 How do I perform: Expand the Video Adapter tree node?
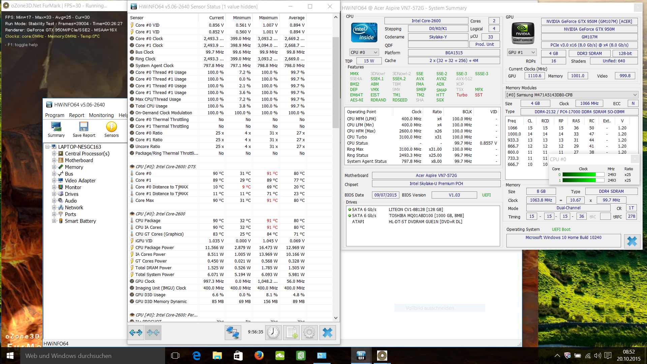pyautogui.click(x=54, y=181)
